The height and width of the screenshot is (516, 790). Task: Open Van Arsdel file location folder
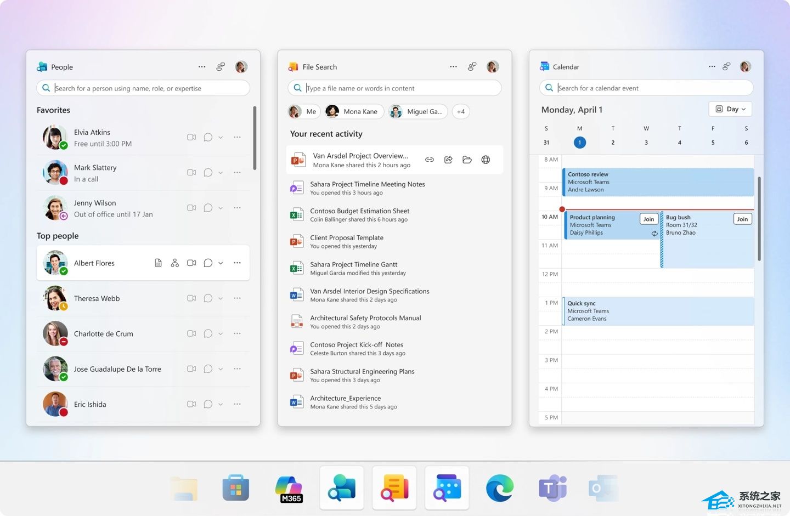467,160
